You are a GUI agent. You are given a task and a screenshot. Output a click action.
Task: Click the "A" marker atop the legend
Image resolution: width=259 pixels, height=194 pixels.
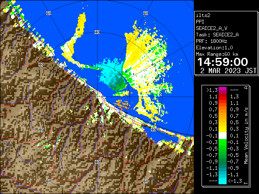click(246, 88)
